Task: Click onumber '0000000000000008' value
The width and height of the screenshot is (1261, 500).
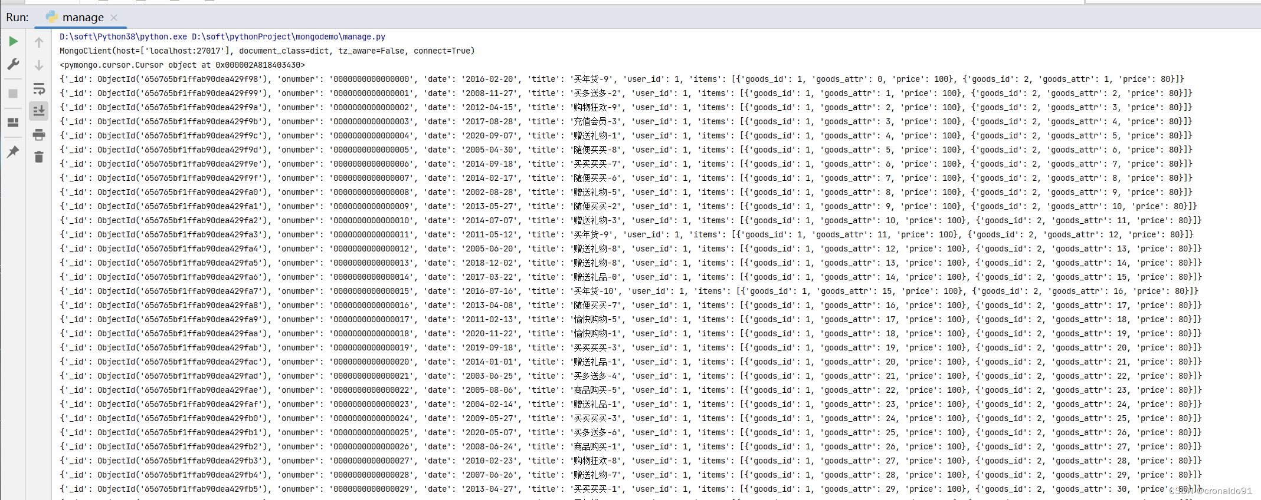Action: point(372,192)
